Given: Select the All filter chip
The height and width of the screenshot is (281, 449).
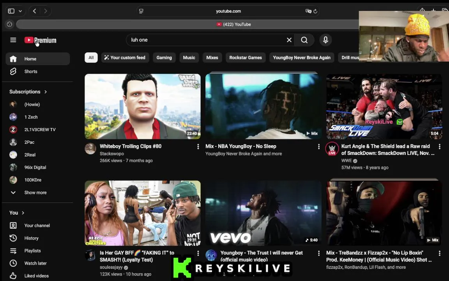Looking at the screenshot, I should tap(91, 58).
